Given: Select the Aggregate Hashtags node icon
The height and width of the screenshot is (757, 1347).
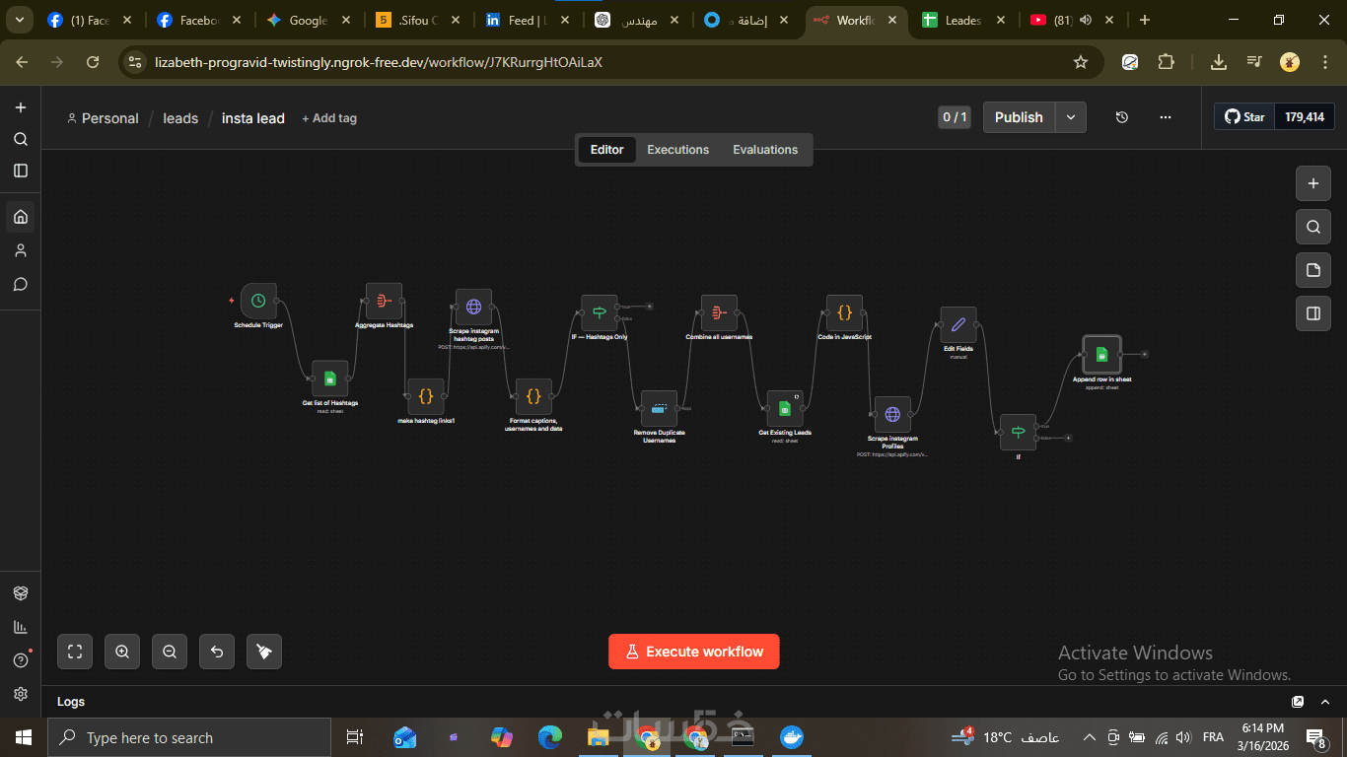Looking at the screenshot, I should coord(384,301).
